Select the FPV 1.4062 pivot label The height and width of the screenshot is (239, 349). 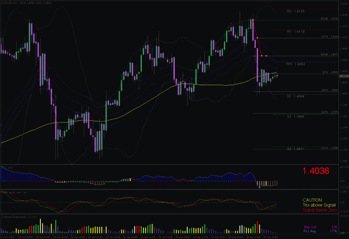(295, 64)
